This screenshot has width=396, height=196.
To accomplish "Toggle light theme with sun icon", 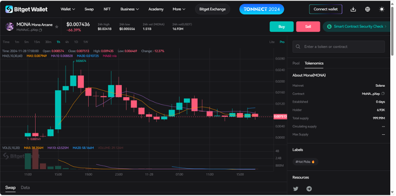I will [382, 9].
